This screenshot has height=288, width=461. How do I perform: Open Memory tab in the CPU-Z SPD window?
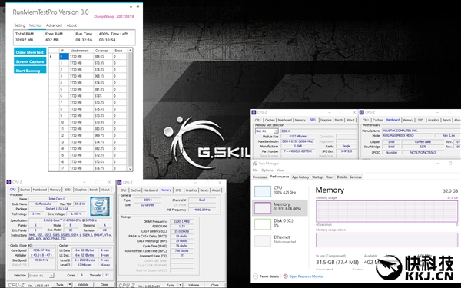point(300,121)
